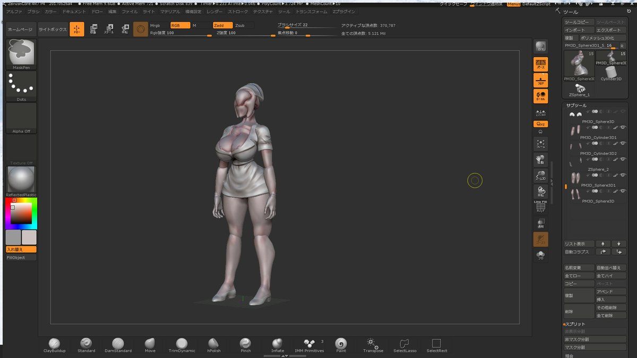Image resolution: width=637 pixels, height=358 pixels.
Task: Open the マテリアル menu
Action: tap(170, 11)
